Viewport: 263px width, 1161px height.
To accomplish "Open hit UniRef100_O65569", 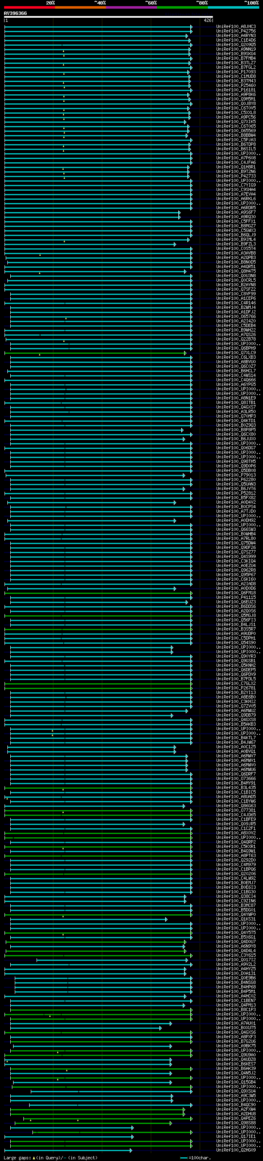I will (236, 131).
